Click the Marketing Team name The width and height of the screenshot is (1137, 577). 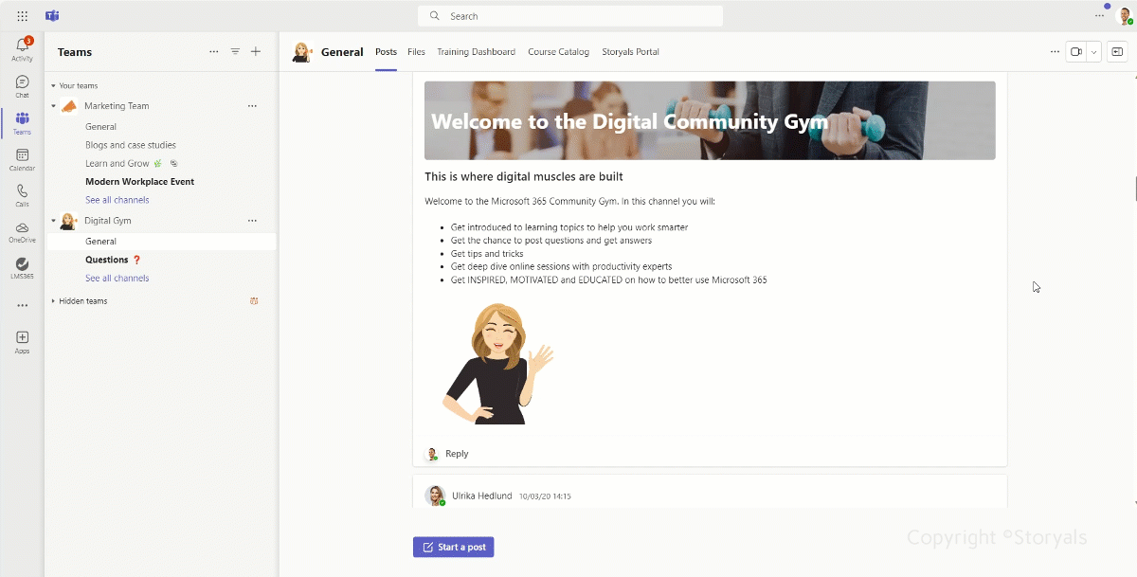117,106
